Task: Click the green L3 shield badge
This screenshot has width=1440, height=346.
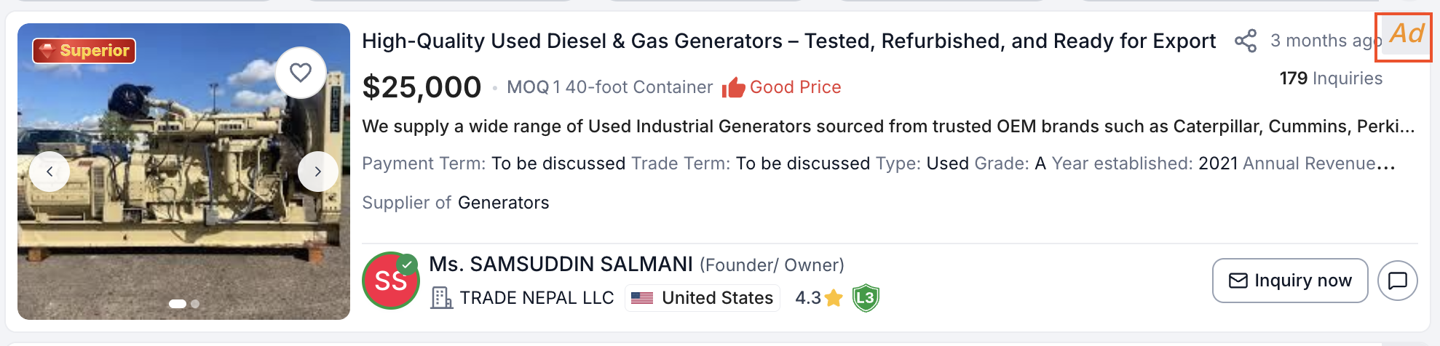Action: pos(866,298)
